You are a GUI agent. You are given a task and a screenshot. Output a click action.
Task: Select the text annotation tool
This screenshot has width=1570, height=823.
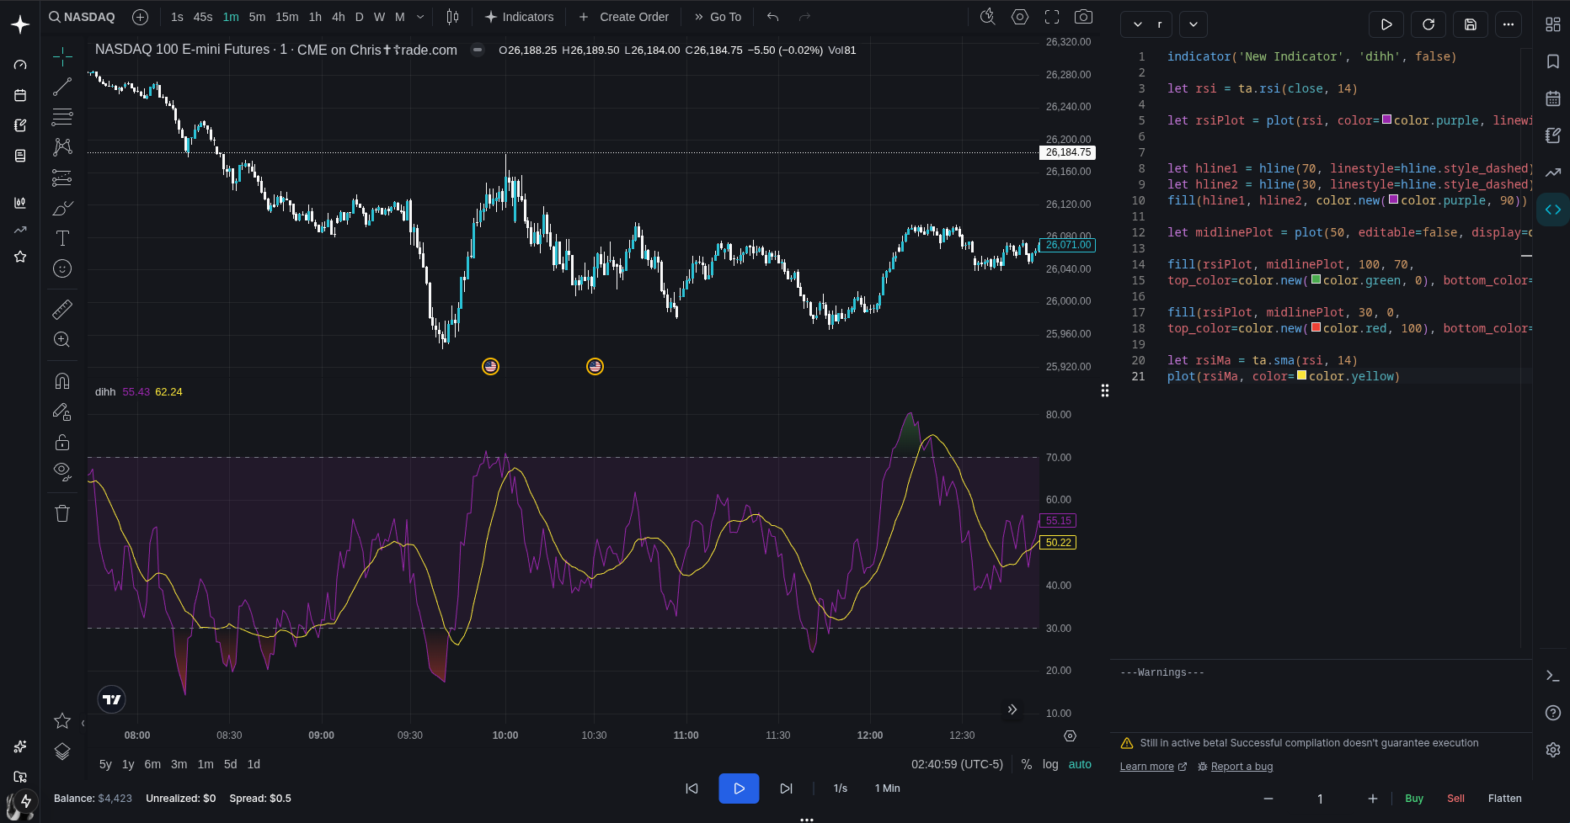click(x=62, y=238)
